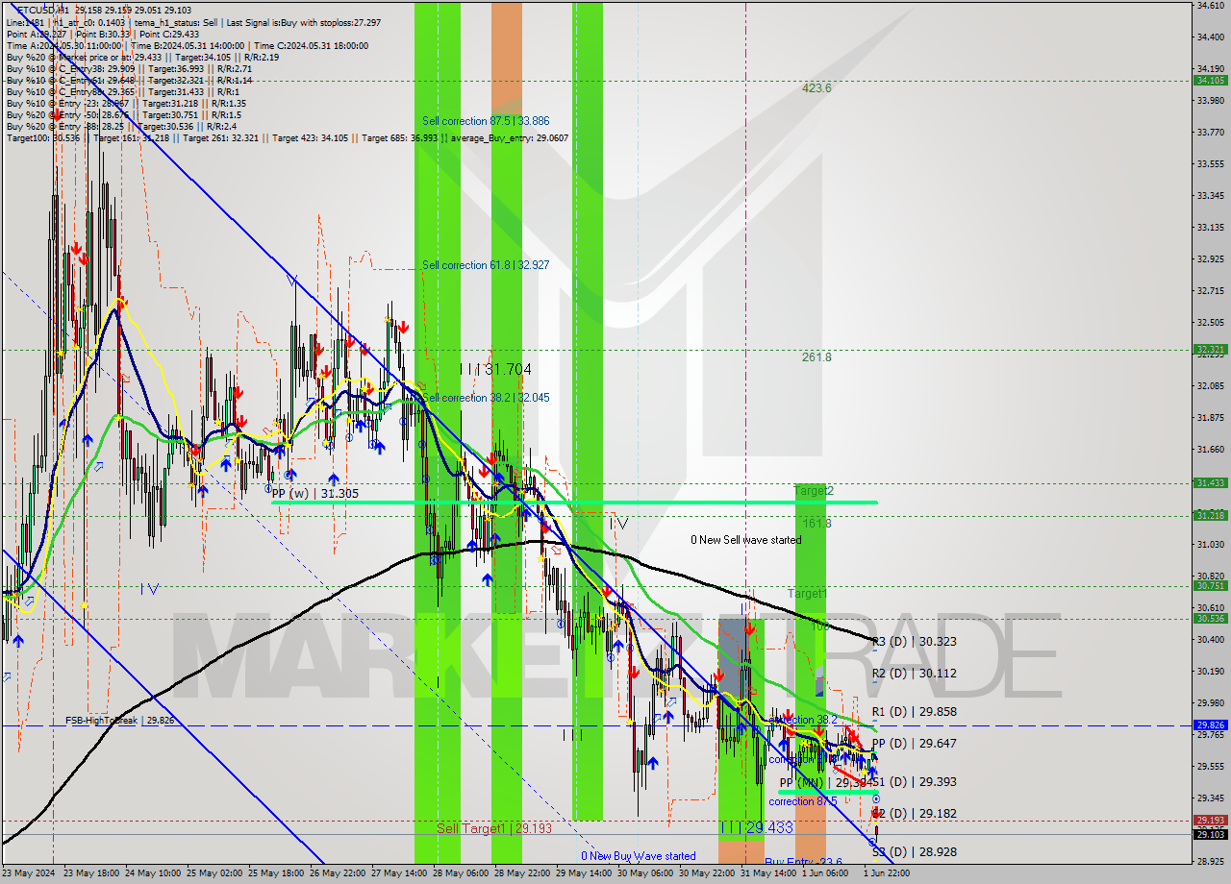This screenshot has width=1231, height=884.
Task: Click the '1 Jun 22:00' time axis label
Action: coord(886,873)
